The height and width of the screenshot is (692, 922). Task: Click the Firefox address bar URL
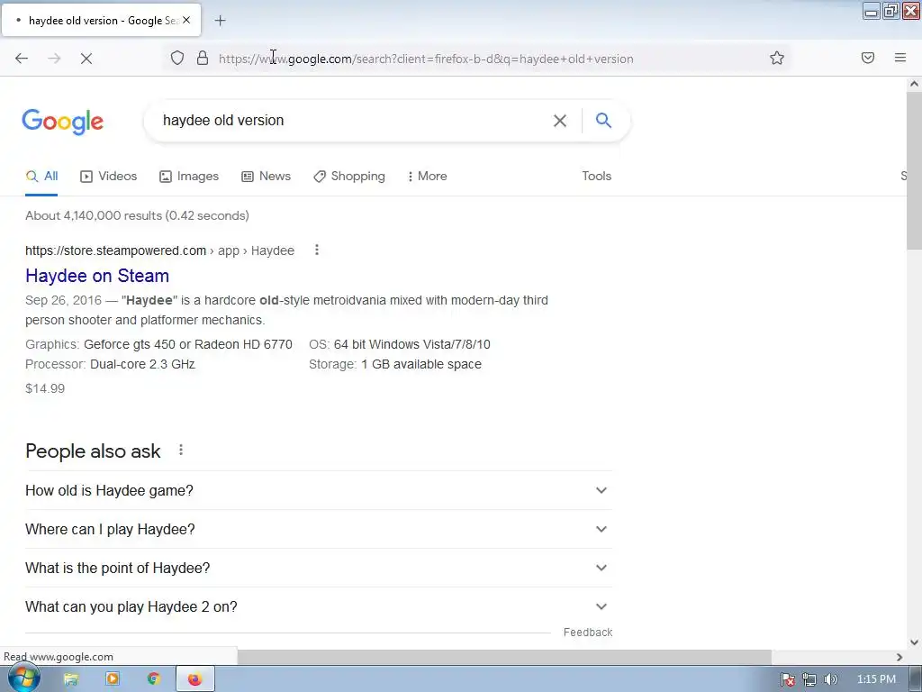point(426,59)
